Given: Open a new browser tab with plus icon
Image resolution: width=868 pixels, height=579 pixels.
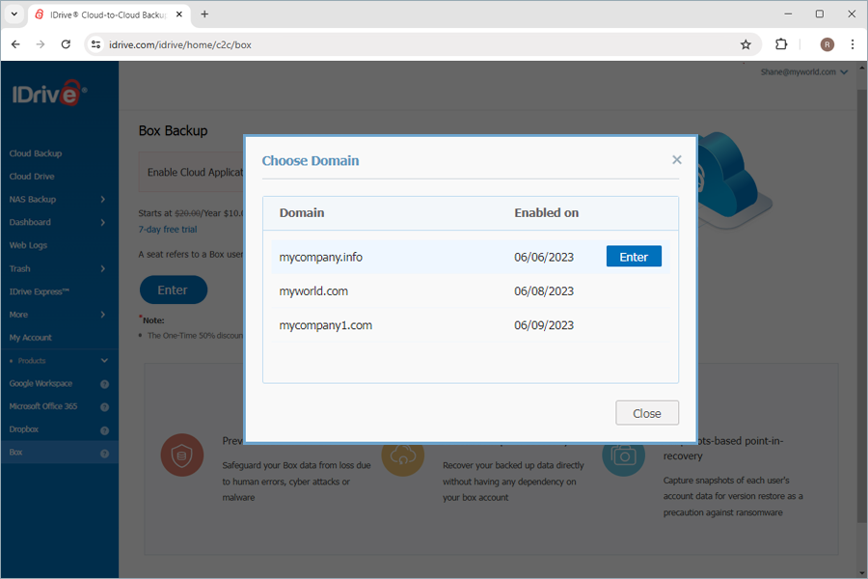Looking at the screenshot, I should pyautogui.click(x=204, y=14).
